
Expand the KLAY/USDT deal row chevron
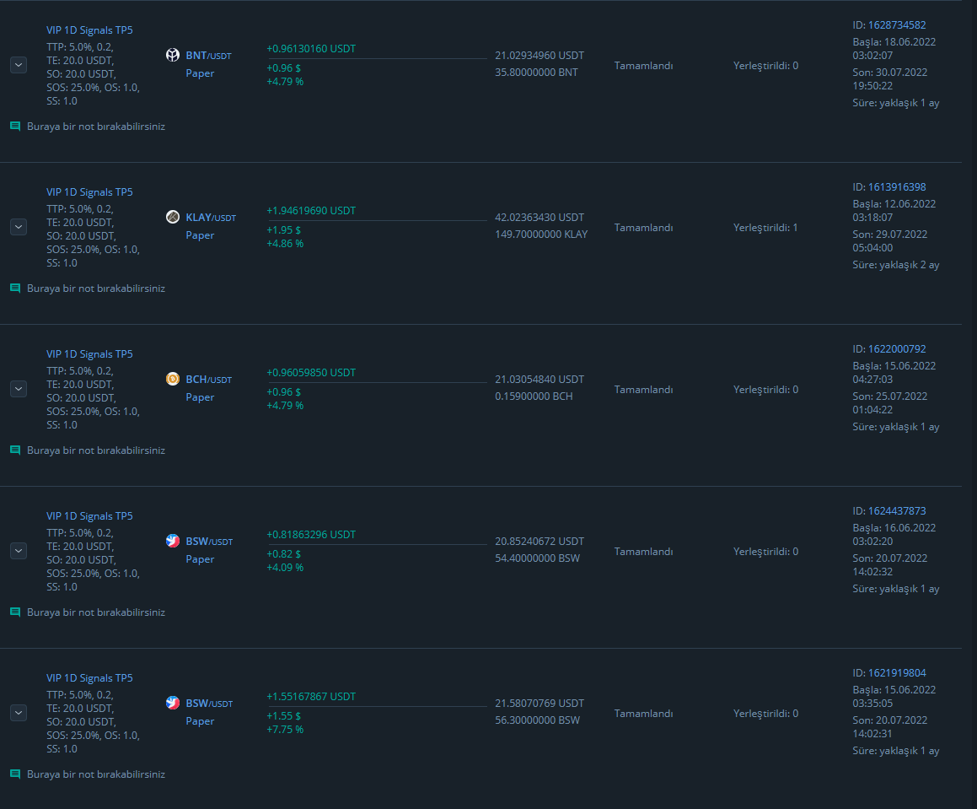19,227
